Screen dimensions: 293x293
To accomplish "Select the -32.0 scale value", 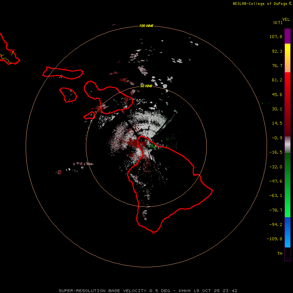I will coord(276,167).
